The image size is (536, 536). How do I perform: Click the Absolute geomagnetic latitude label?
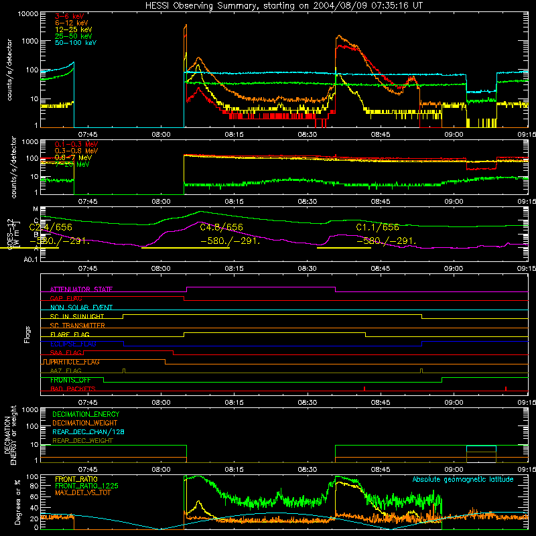[463, 480]
